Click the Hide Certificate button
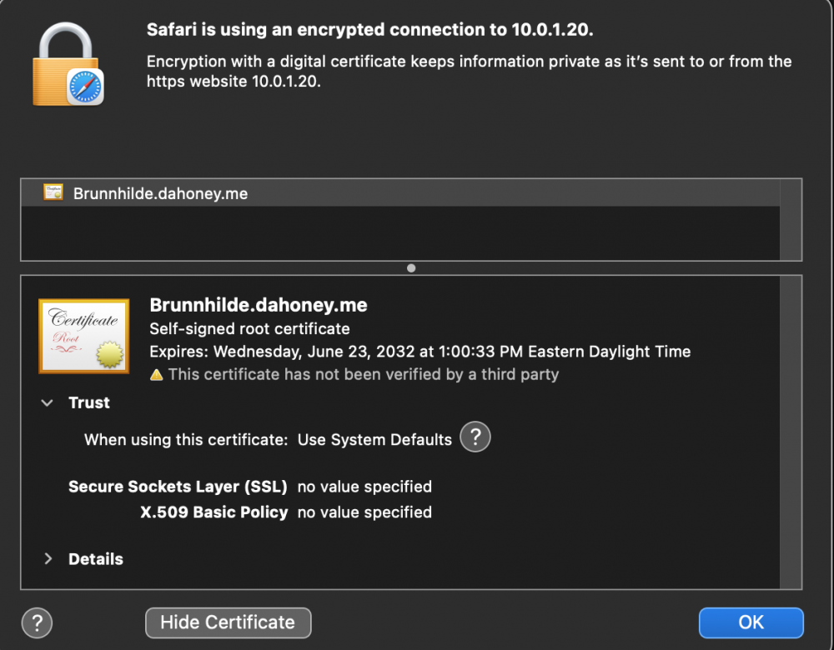The height and width of the screenshot is (650, 834). click(x=229, y=622)
